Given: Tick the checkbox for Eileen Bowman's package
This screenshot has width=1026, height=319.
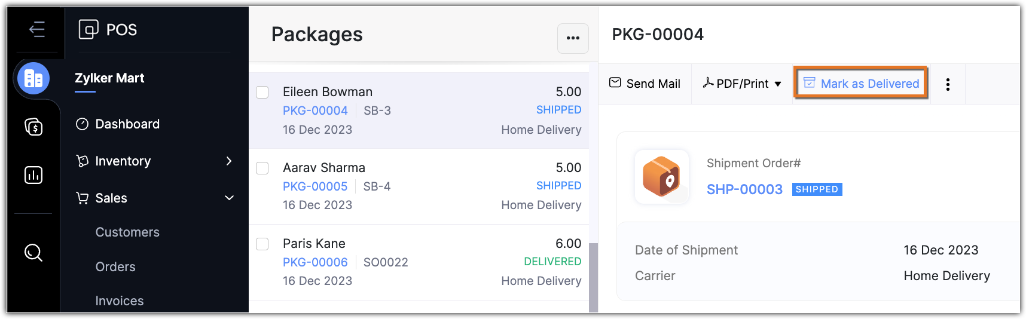Looking at the screenshot, I should (x=262, y=92).
